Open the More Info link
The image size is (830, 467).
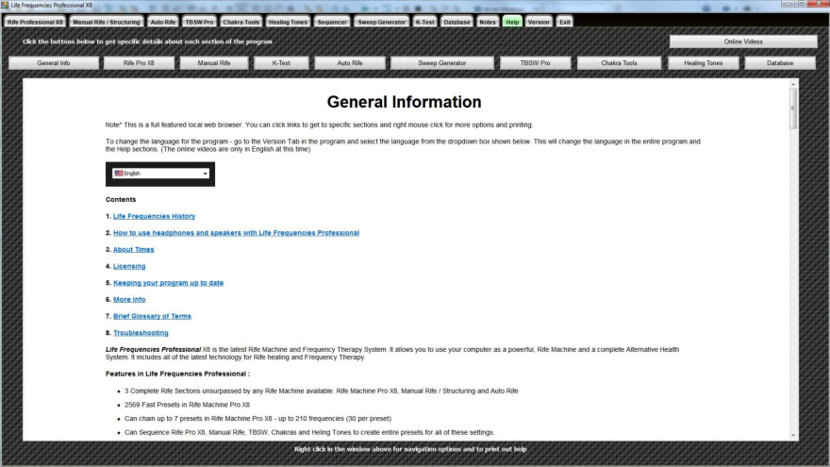129,300
